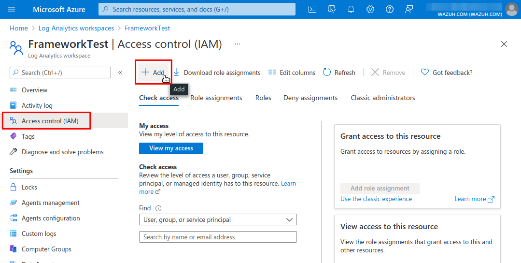Expand the User, group, or service principal dropdown
Screen dimensions: 521x263
tap(218, 220)
